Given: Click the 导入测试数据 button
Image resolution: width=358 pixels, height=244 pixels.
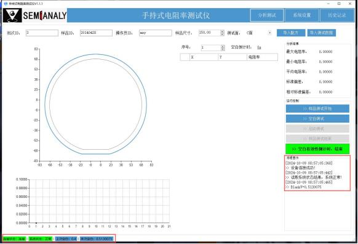Looking at the screenshot, I should (x=322, y=33).
